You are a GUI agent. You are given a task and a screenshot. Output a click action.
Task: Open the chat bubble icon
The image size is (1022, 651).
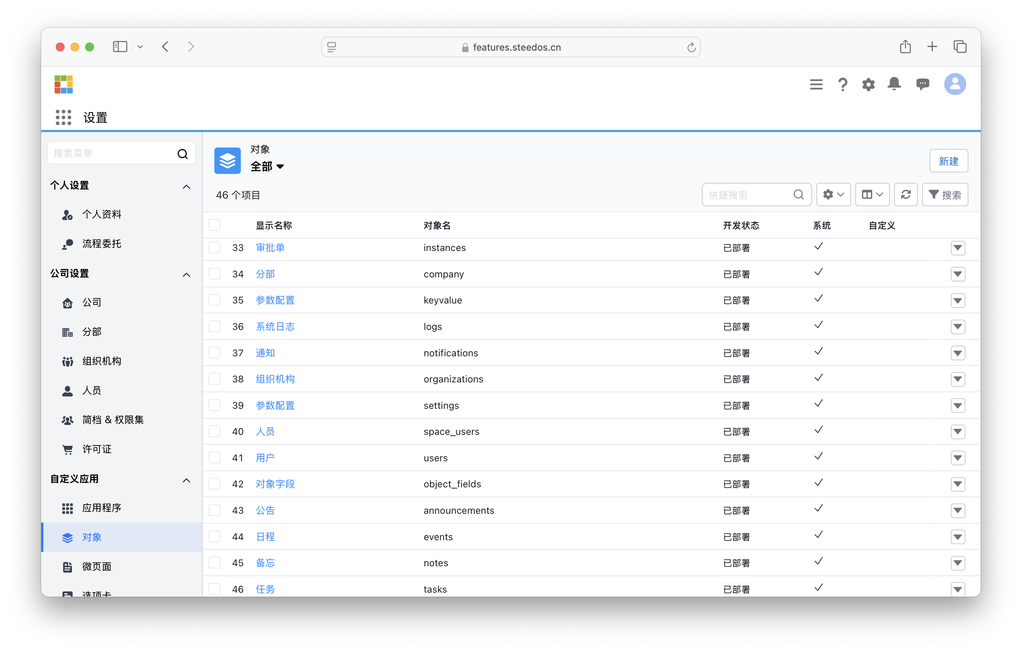point(922,84)
